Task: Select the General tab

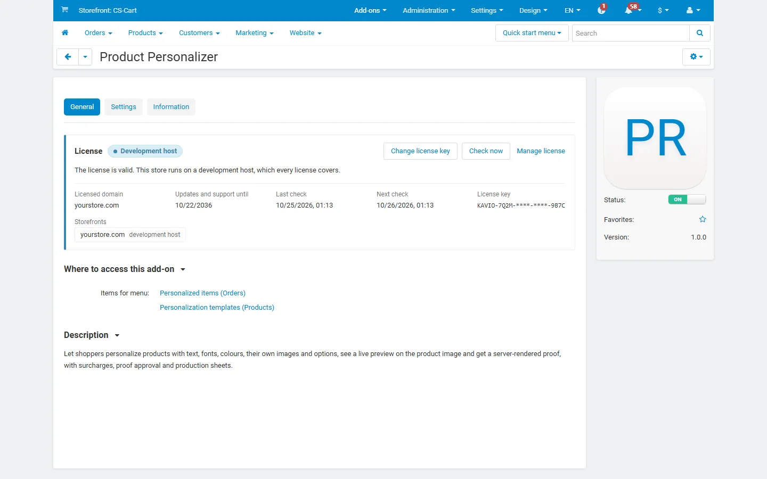Action: coord(82,107)
